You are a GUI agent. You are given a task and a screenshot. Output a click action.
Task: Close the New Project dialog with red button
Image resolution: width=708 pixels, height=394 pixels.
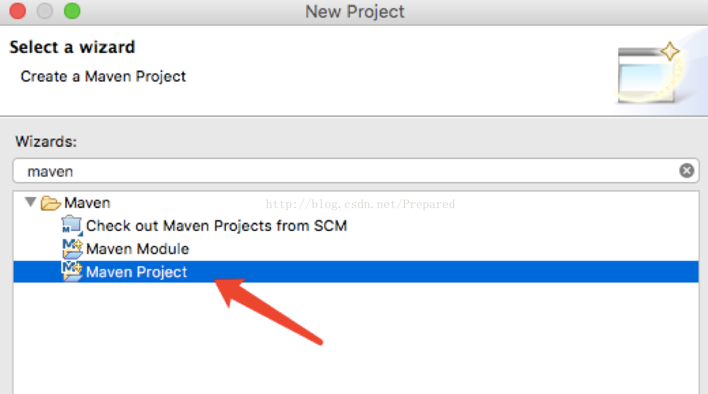(18, 11)
